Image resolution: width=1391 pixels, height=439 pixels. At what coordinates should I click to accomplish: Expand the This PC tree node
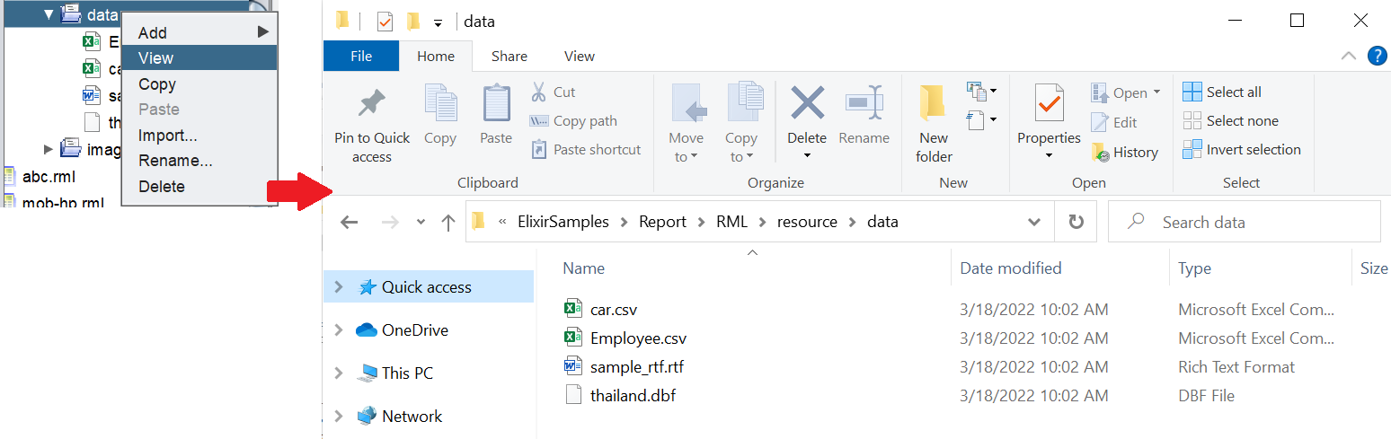(339, 373)
